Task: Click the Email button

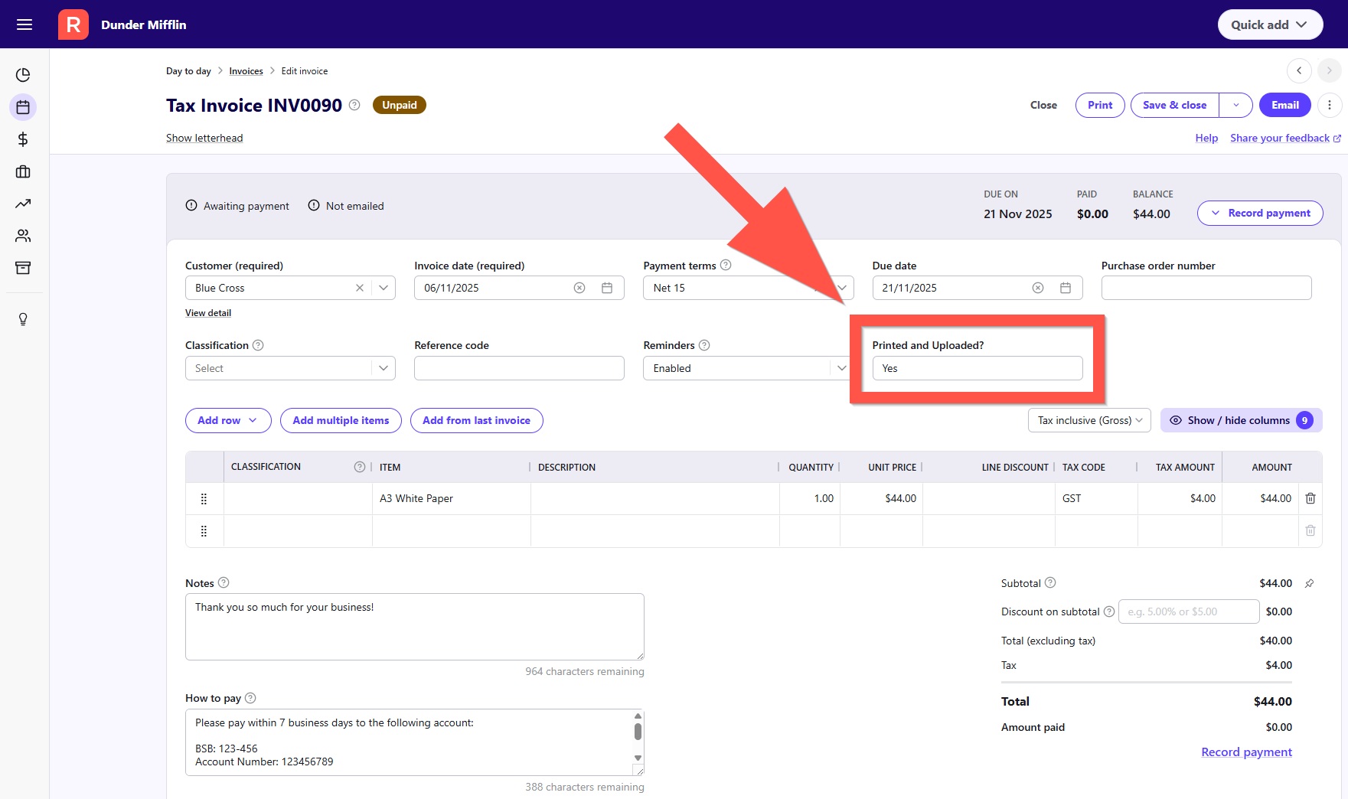Action: 1285,105
